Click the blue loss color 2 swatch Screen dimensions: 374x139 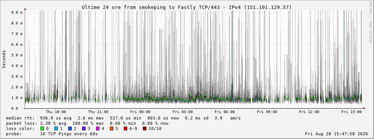70,128
